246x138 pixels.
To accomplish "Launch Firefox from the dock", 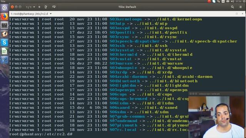I will pos(4,16).
